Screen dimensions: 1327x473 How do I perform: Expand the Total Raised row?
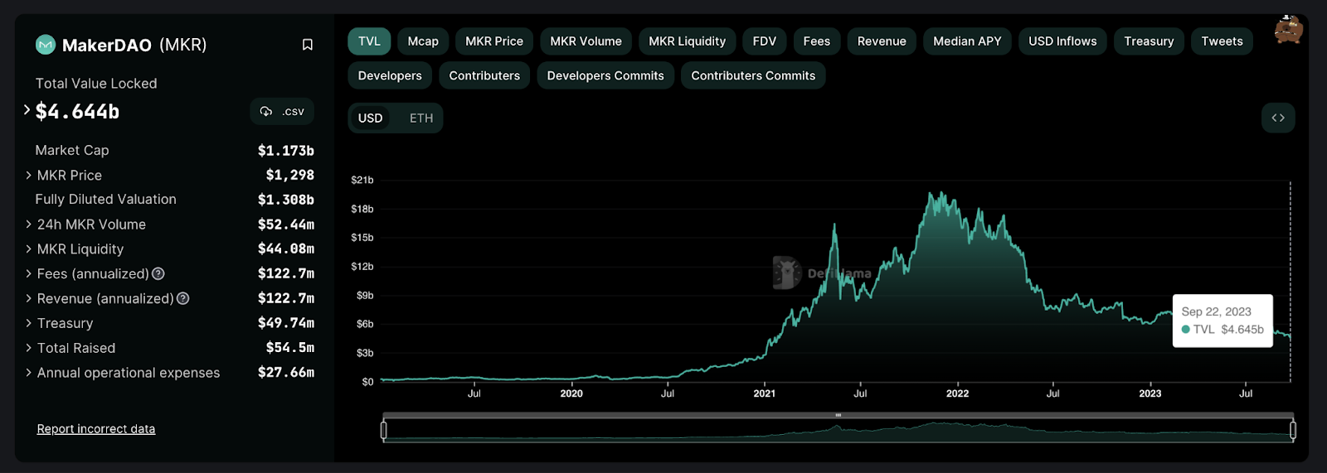28,348
